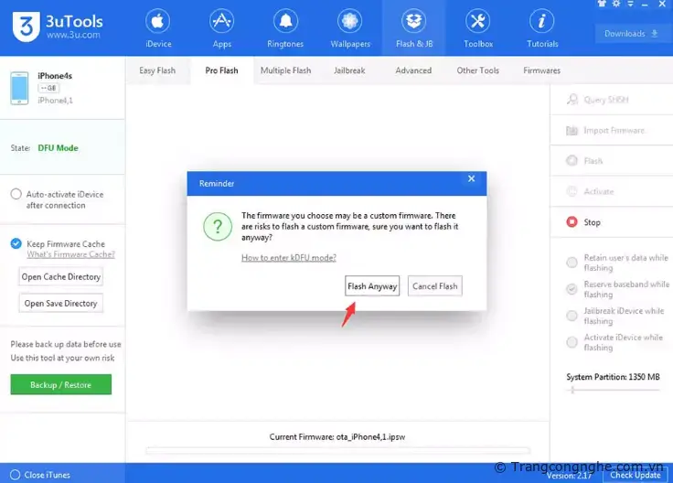Open the Wallpapers section icon
This screenshot has height=483, width=673.
coord(349,22)
